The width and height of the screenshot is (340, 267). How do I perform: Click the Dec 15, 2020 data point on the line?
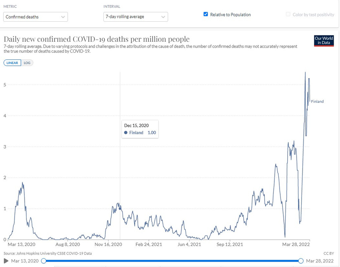coord(120,209)
